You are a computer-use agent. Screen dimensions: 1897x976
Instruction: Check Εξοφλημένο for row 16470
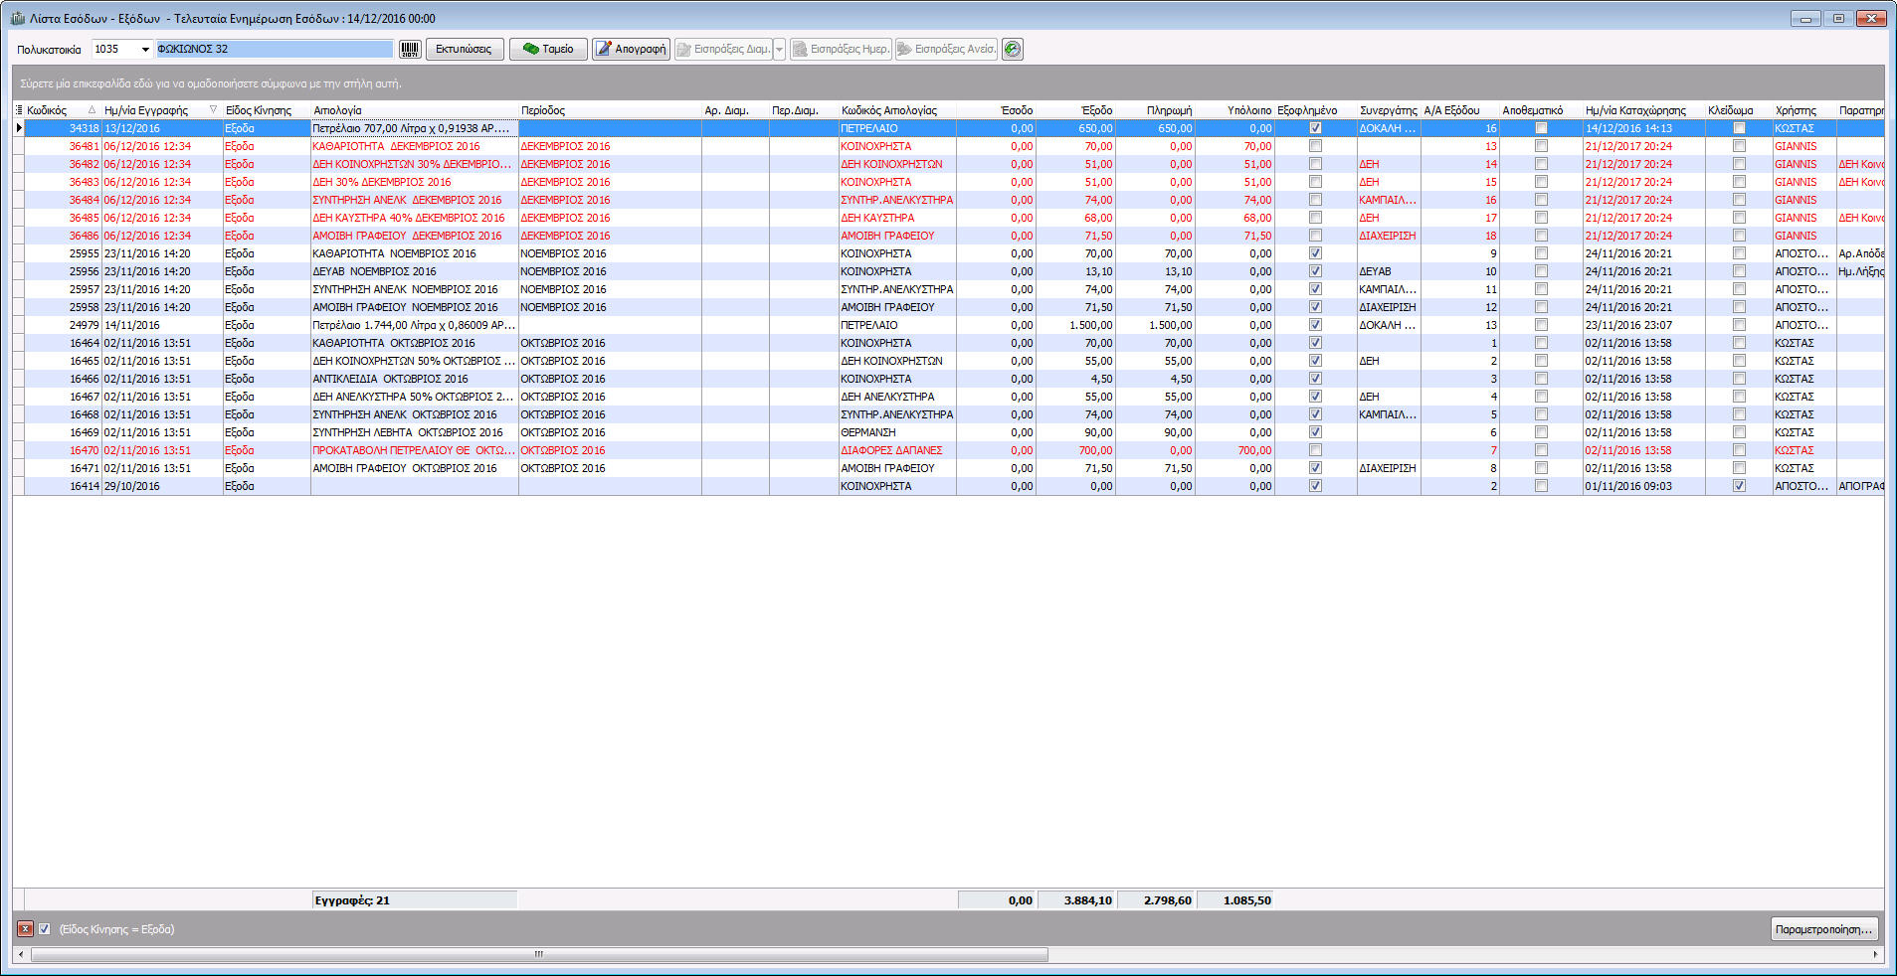(x=1315, y=450)
